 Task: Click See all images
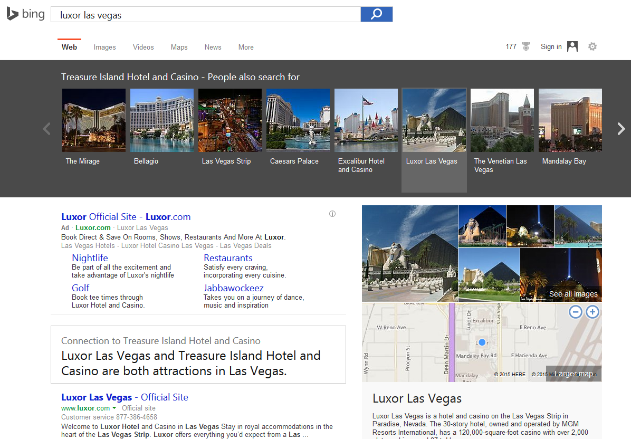click(573, 294)
